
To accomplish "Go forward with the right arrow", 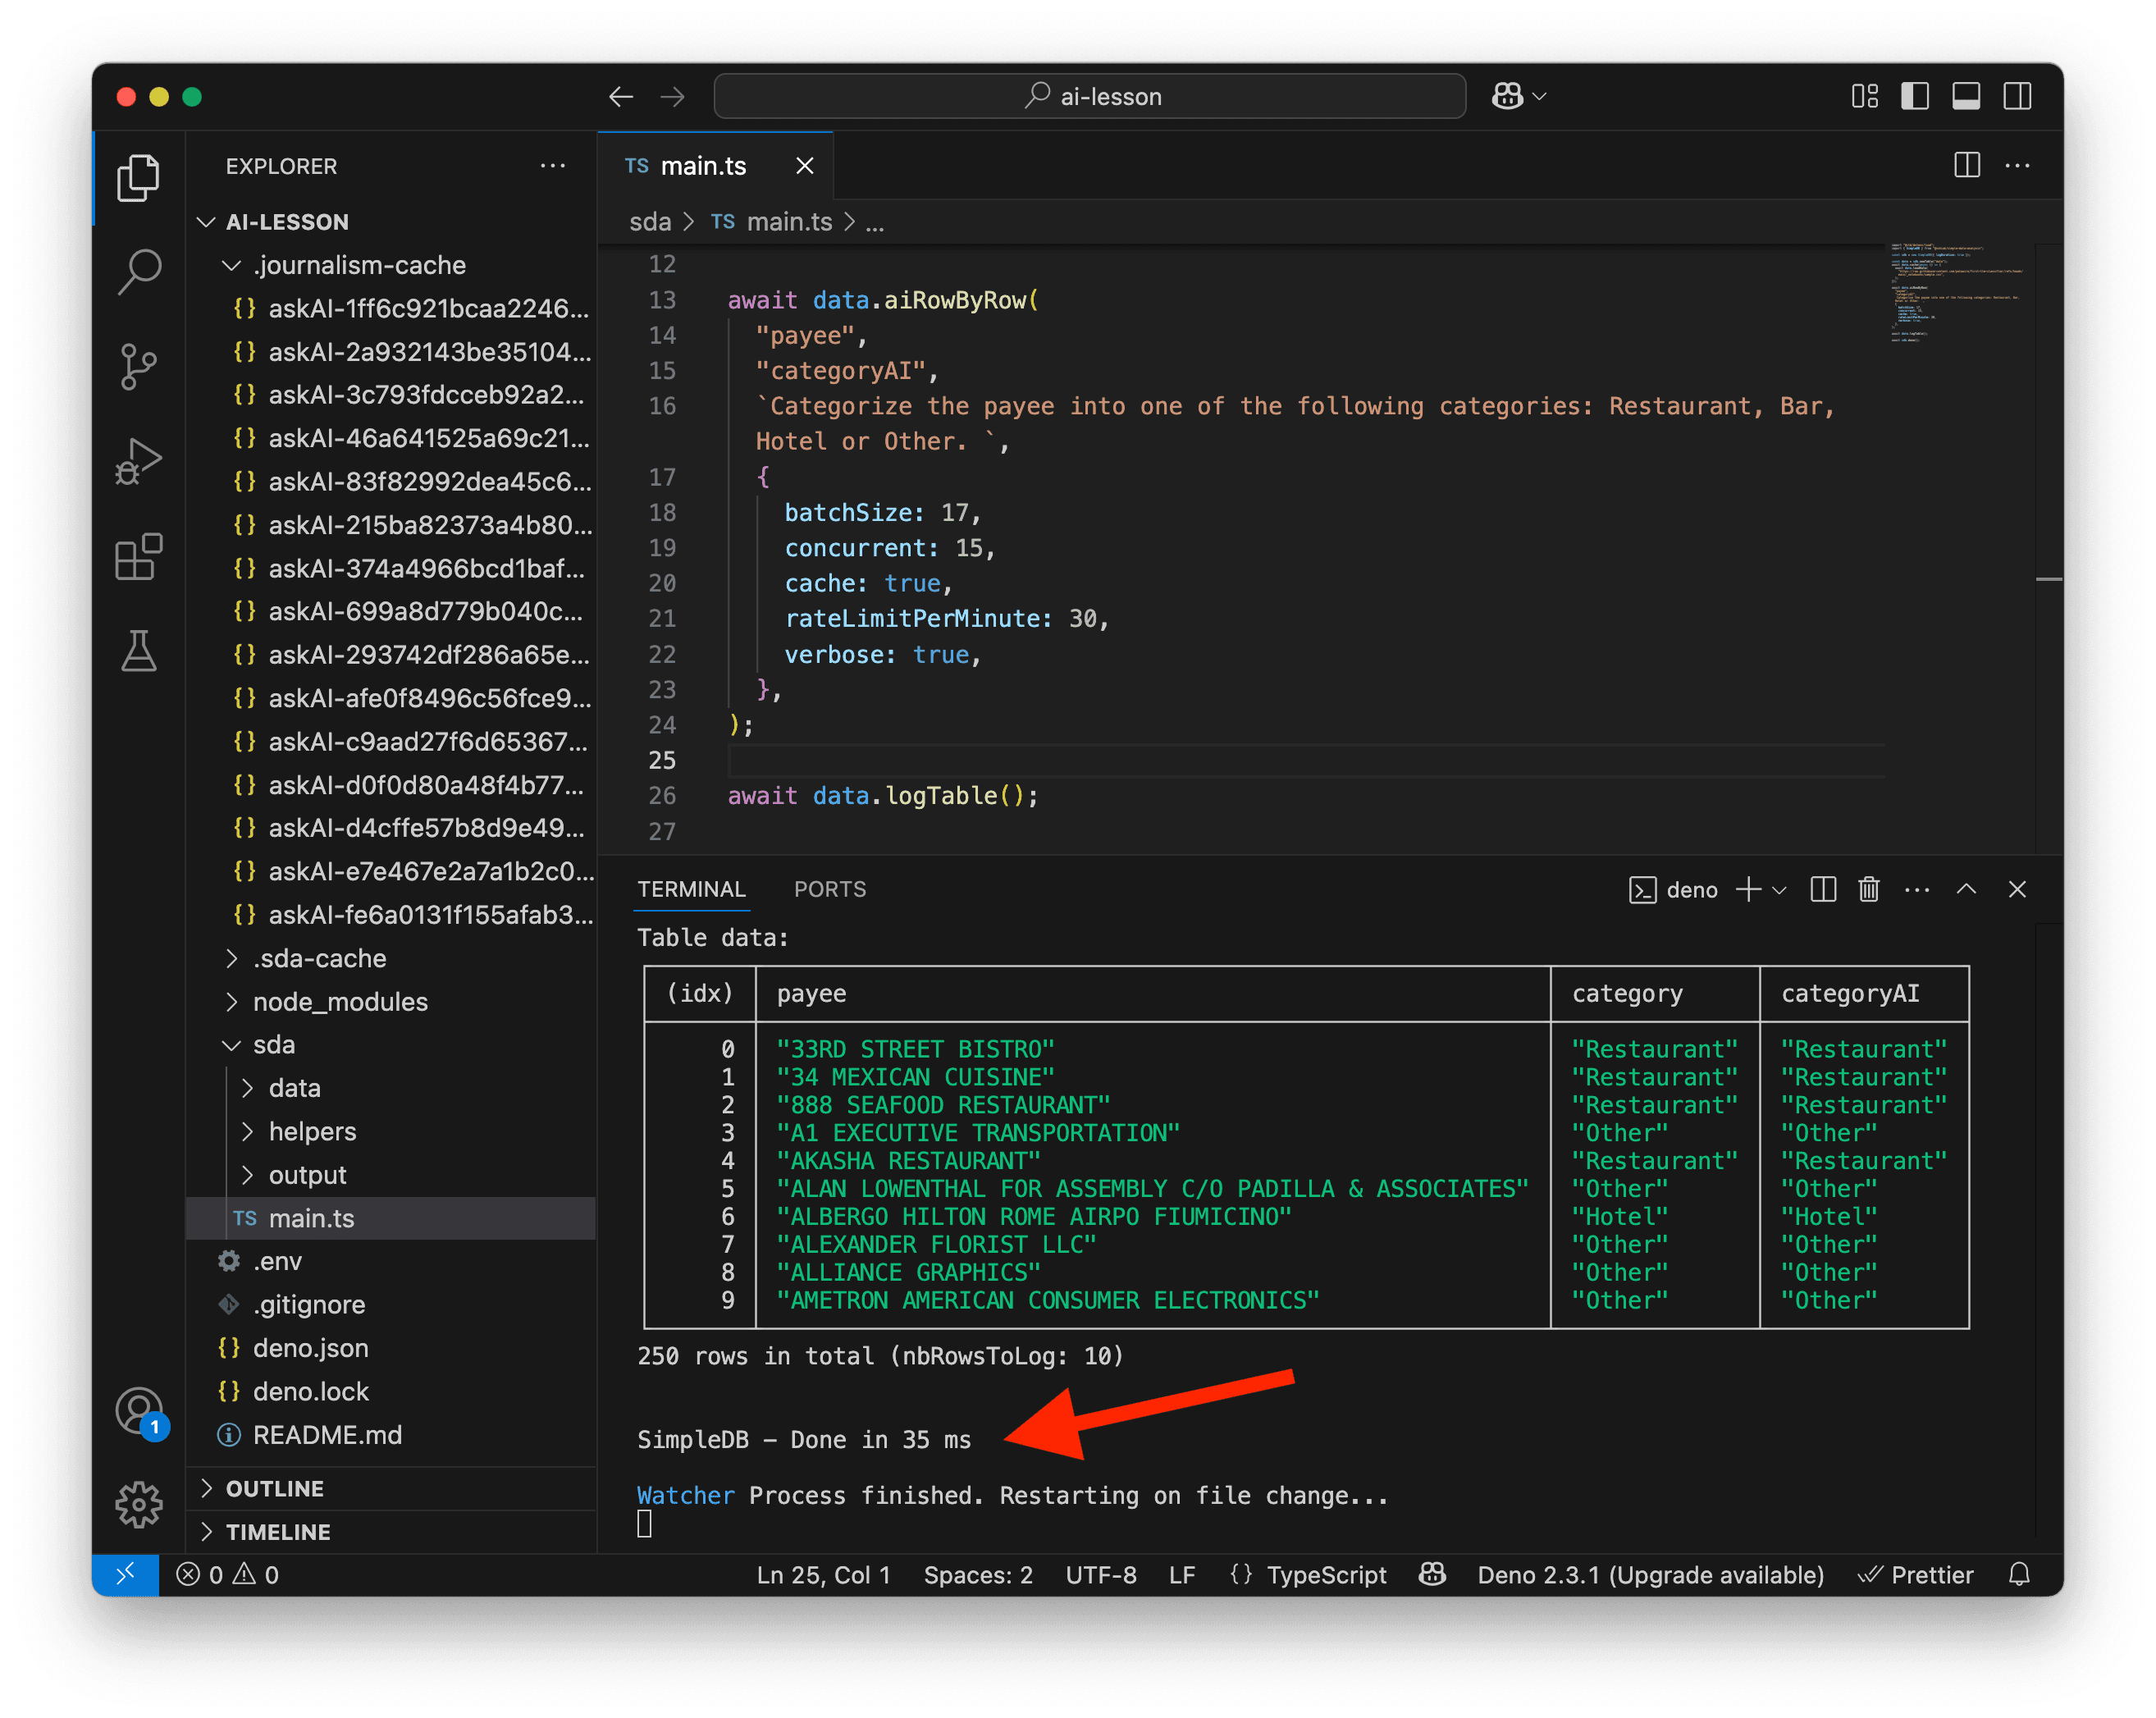I will point(673,97).
